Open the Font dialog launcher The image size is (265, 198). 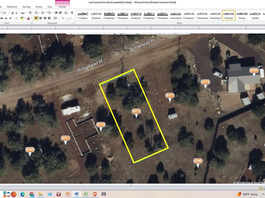31,23
